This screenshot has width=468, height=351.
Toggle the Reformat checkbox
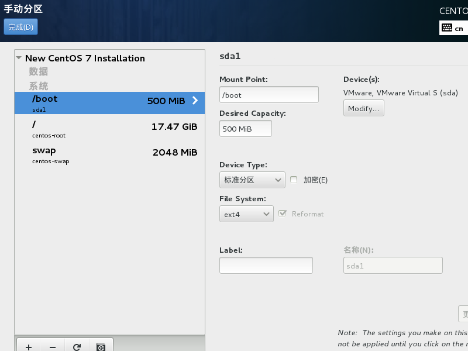(282, 214)
